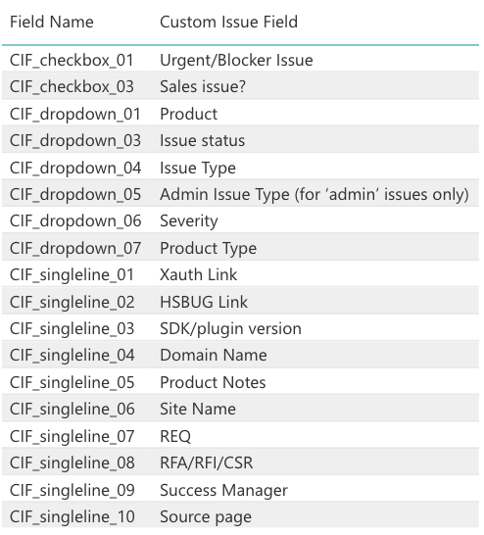Select the Urgent/Blocker Issue cell
Screen dimensions: 484x535
(236, 60)
